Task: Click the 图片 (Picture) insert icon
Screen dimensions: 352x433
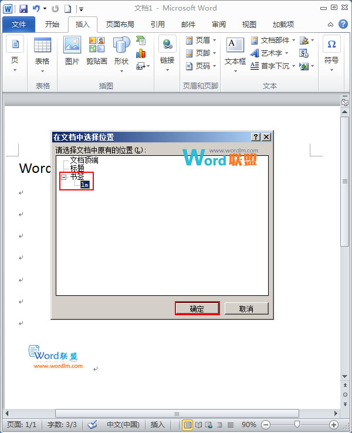Action: pos(72,50)
